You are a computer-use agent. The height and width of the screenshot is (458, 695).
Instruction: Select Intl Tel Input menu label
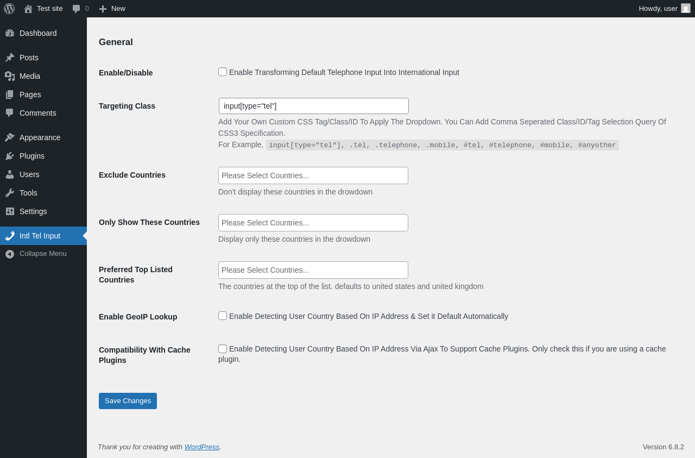(40, 236)
